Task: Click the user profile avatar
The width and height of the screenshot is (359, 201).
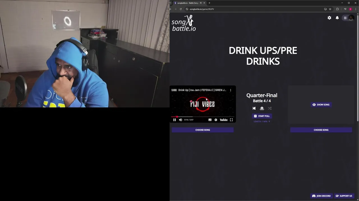Action: tap(351, 18)
